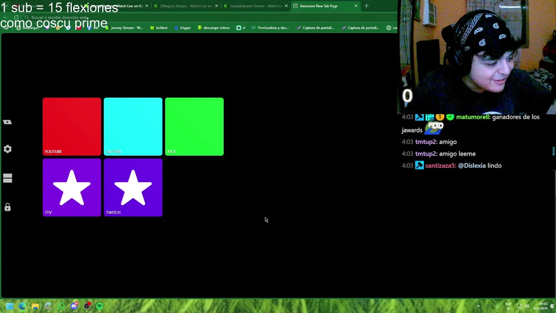Open the first Captura de pantall... bookmark
The image size is (556, 313).
click(315, 28)
